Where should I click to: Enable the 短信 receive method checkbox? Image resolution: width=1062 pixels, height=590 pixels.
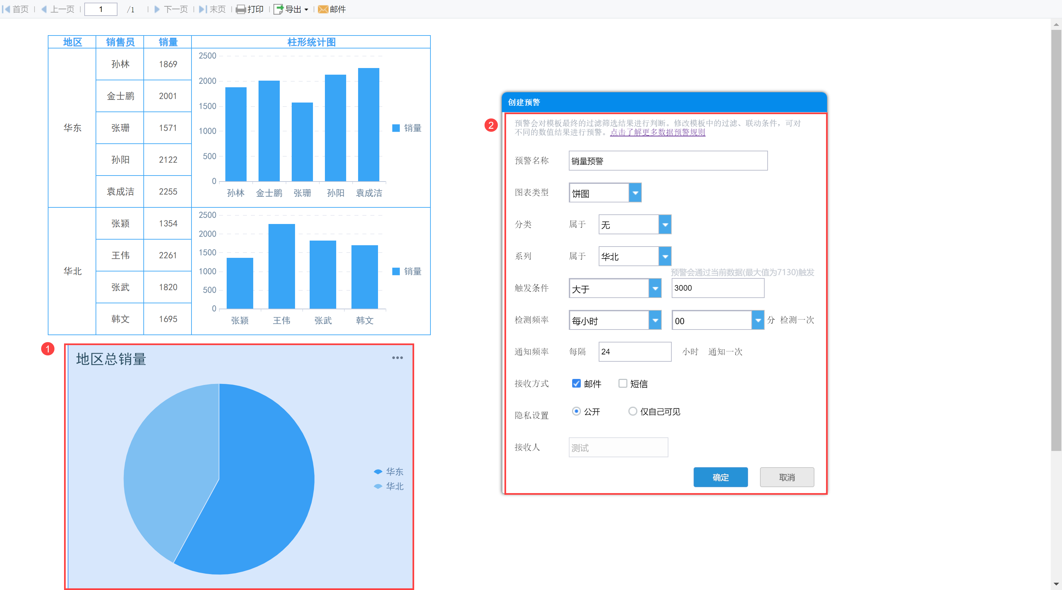(x=623, y=384)
